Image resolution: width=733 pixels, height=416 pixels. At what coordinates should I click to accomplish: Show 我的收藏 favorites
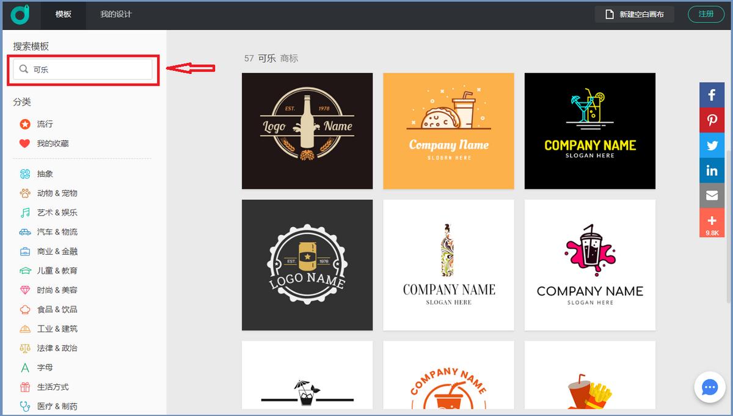click(x=52, y=144)
